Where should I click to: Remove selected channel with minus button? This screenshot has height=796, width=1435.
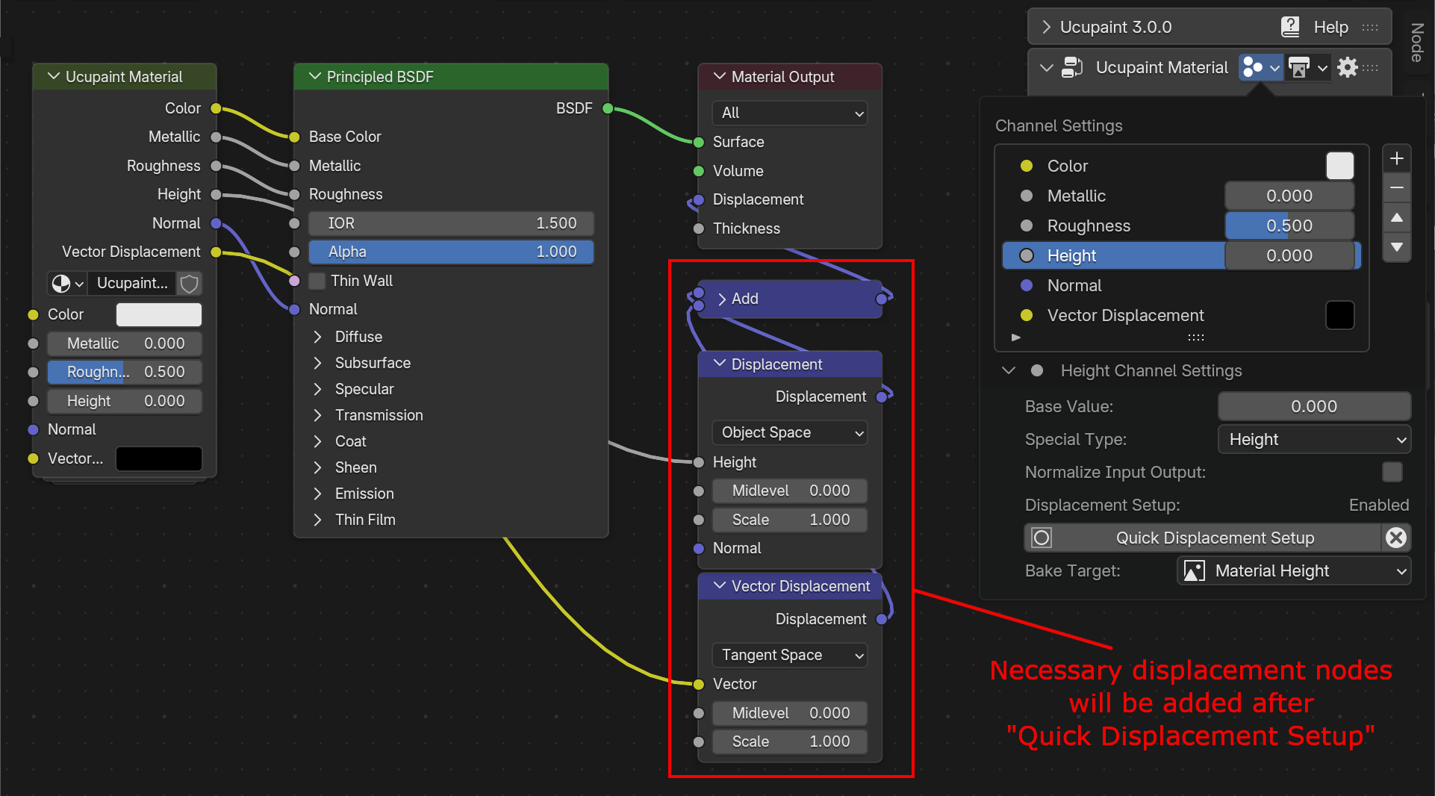click(x=1396, y=187)
